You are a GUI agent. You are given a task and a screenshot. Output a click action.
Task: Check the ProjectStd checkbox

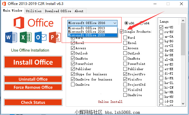click(x=125, y=85)
